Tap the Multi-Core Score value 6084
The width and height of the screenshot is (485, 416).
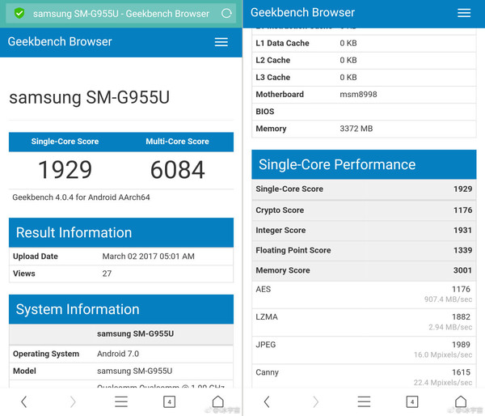[177, 170]
